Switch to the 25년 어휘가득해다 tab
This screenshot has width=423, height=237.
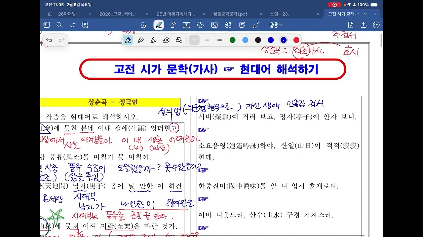point(176,14)
